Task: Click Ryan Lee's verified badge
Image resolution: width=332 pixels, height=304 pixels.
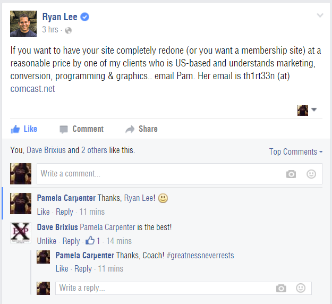Action: 85,17
